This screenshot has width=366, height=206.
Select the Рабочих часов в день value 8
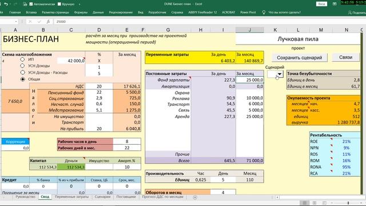(x=127, y=141)
